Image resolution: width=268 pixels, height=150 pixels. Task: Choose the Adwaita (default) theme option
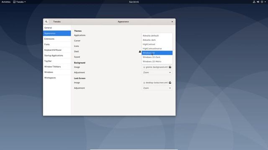pyautogui.click(x=157, y=36)
